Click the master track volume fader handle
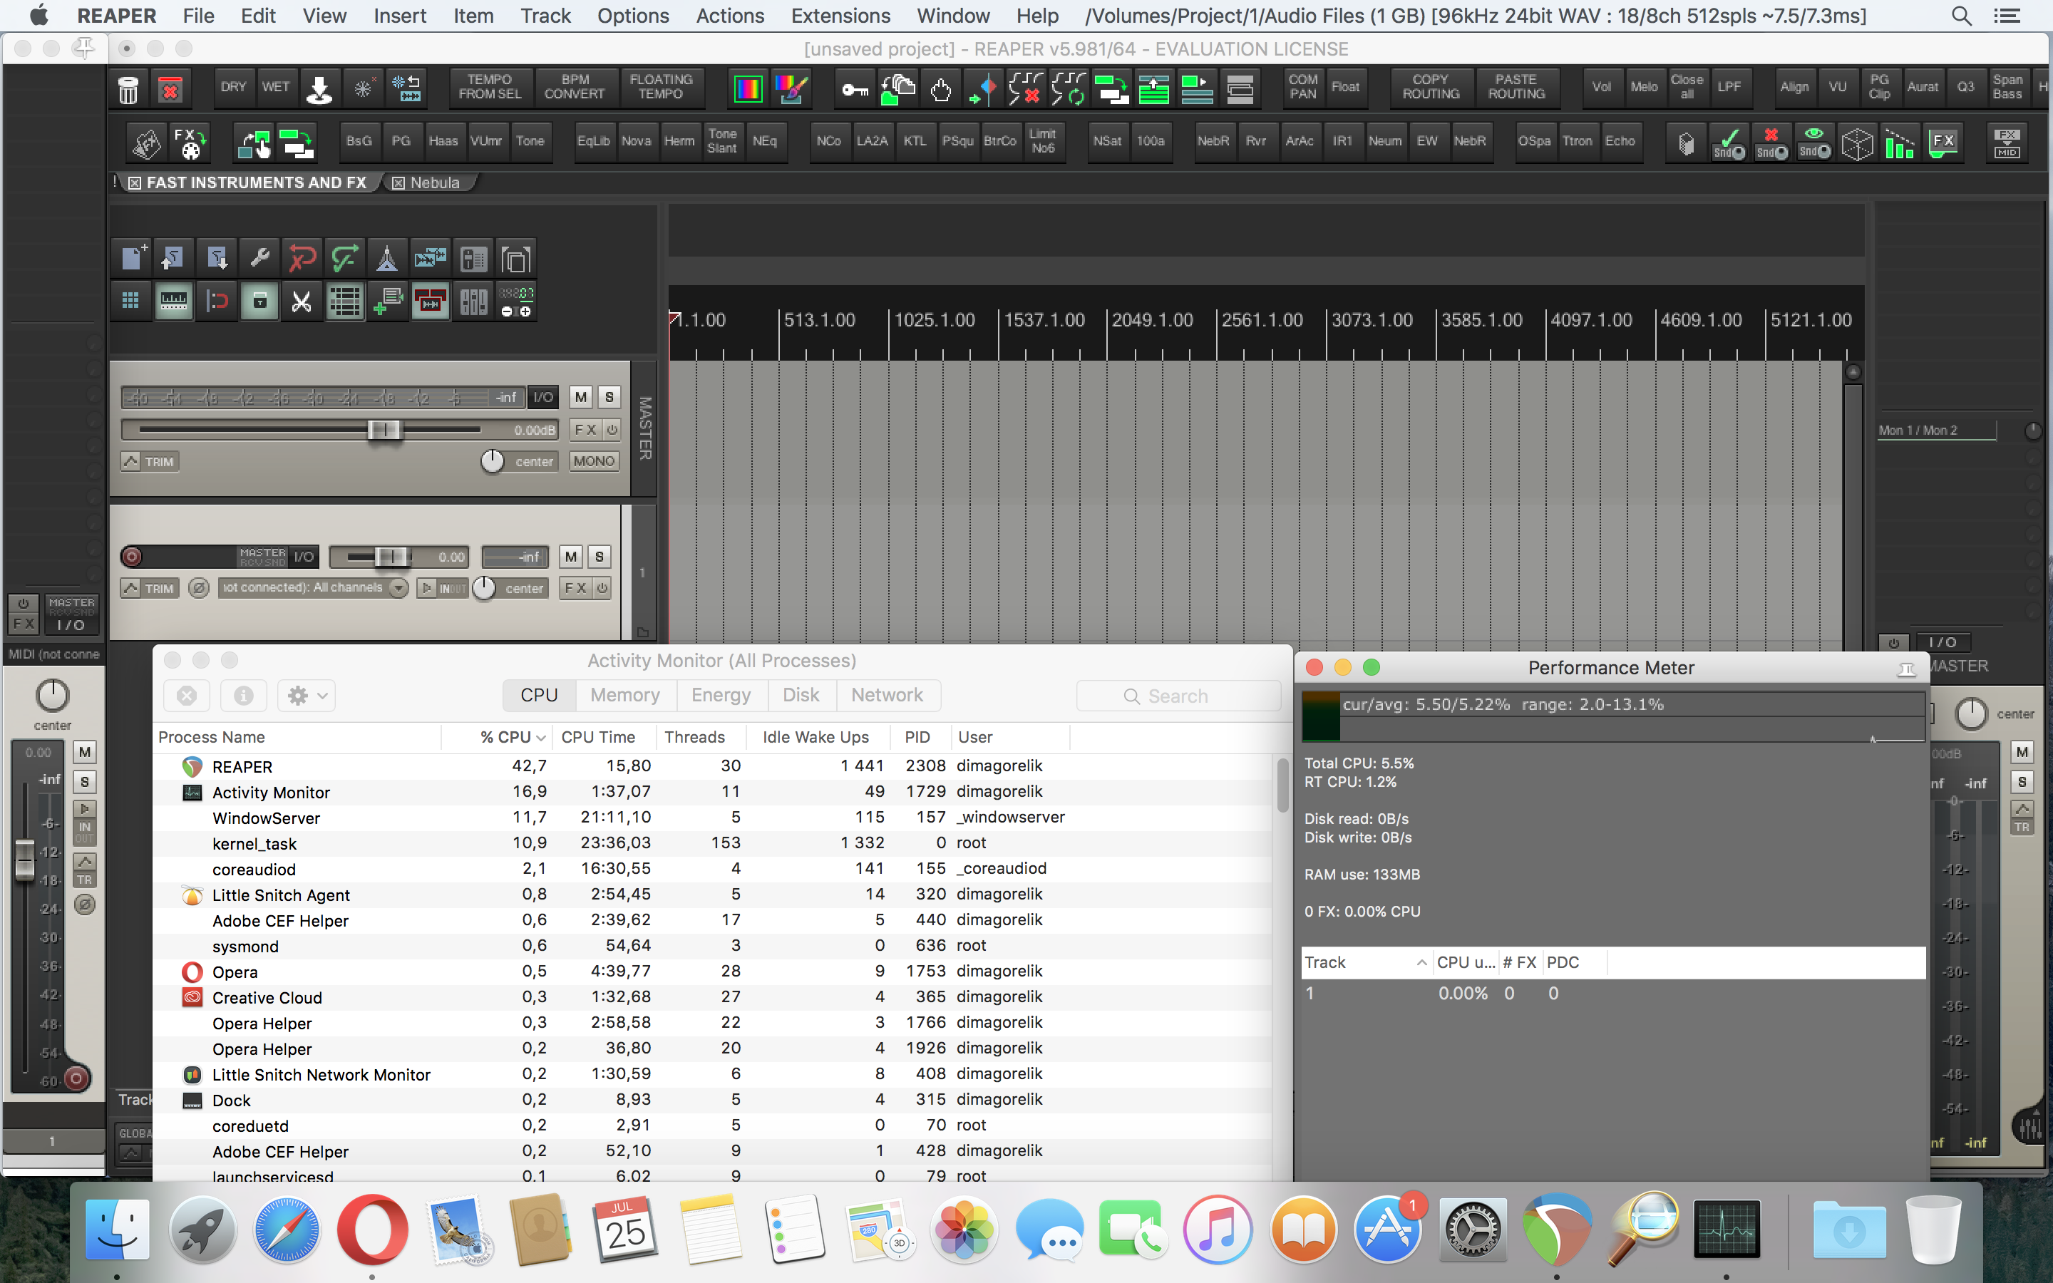The width and height of the screenshot is (2053, 1283). [x=384, y=429]
